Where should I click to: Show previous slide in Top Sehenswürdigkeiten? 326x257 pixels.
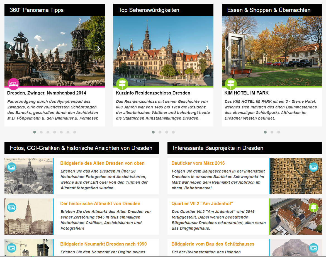pos(119,49)
